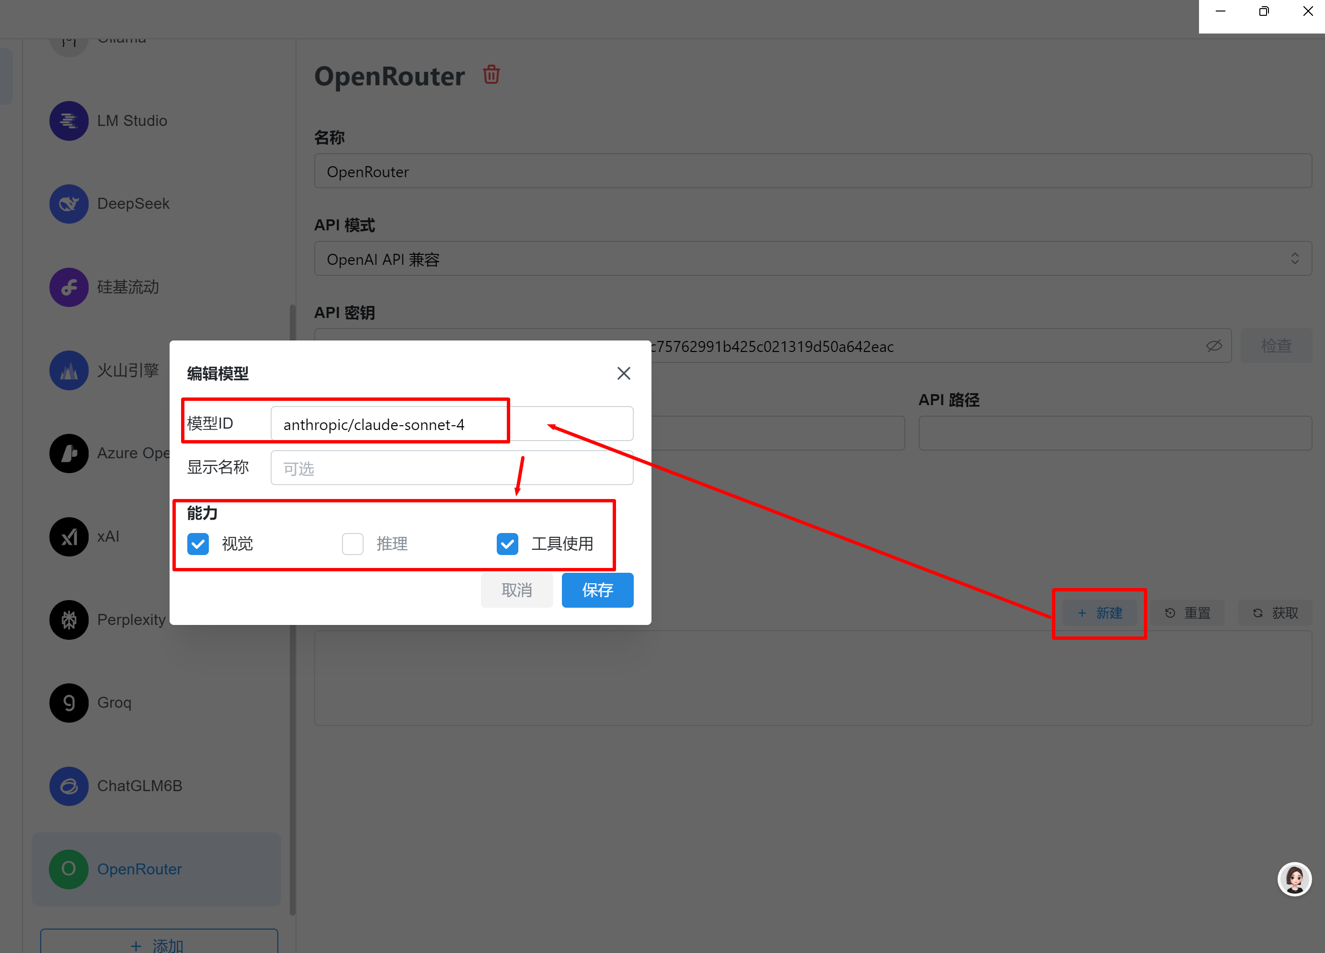Click the DeepSeek whale icon

click(69, 204)
